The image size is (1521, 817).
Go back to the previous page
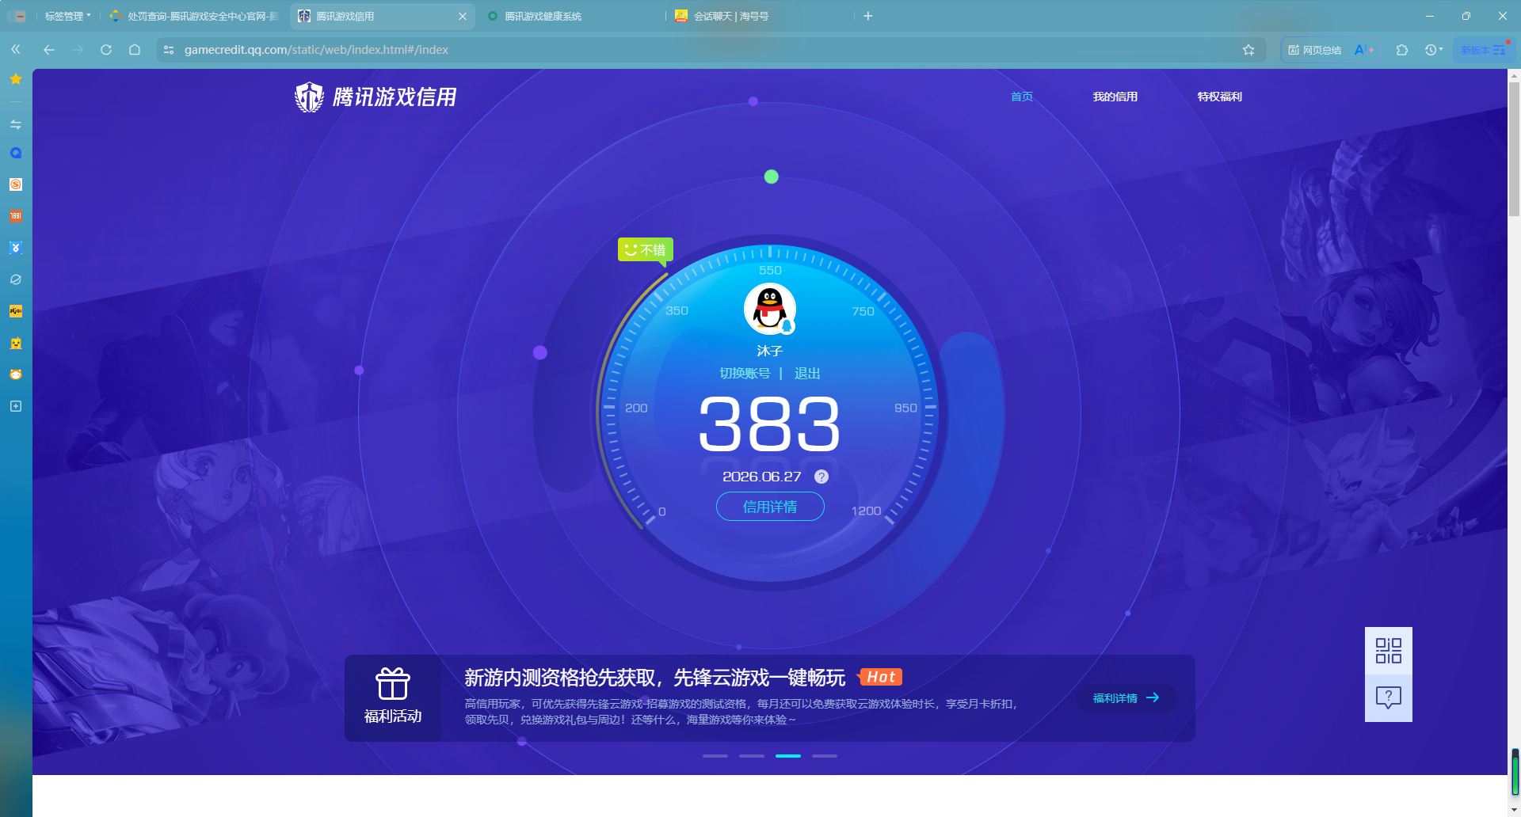click(x=49, y=49)
